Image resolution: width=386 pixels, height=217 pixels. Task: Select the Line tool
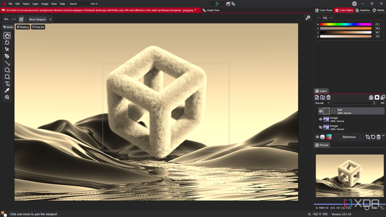coord(7,63)
